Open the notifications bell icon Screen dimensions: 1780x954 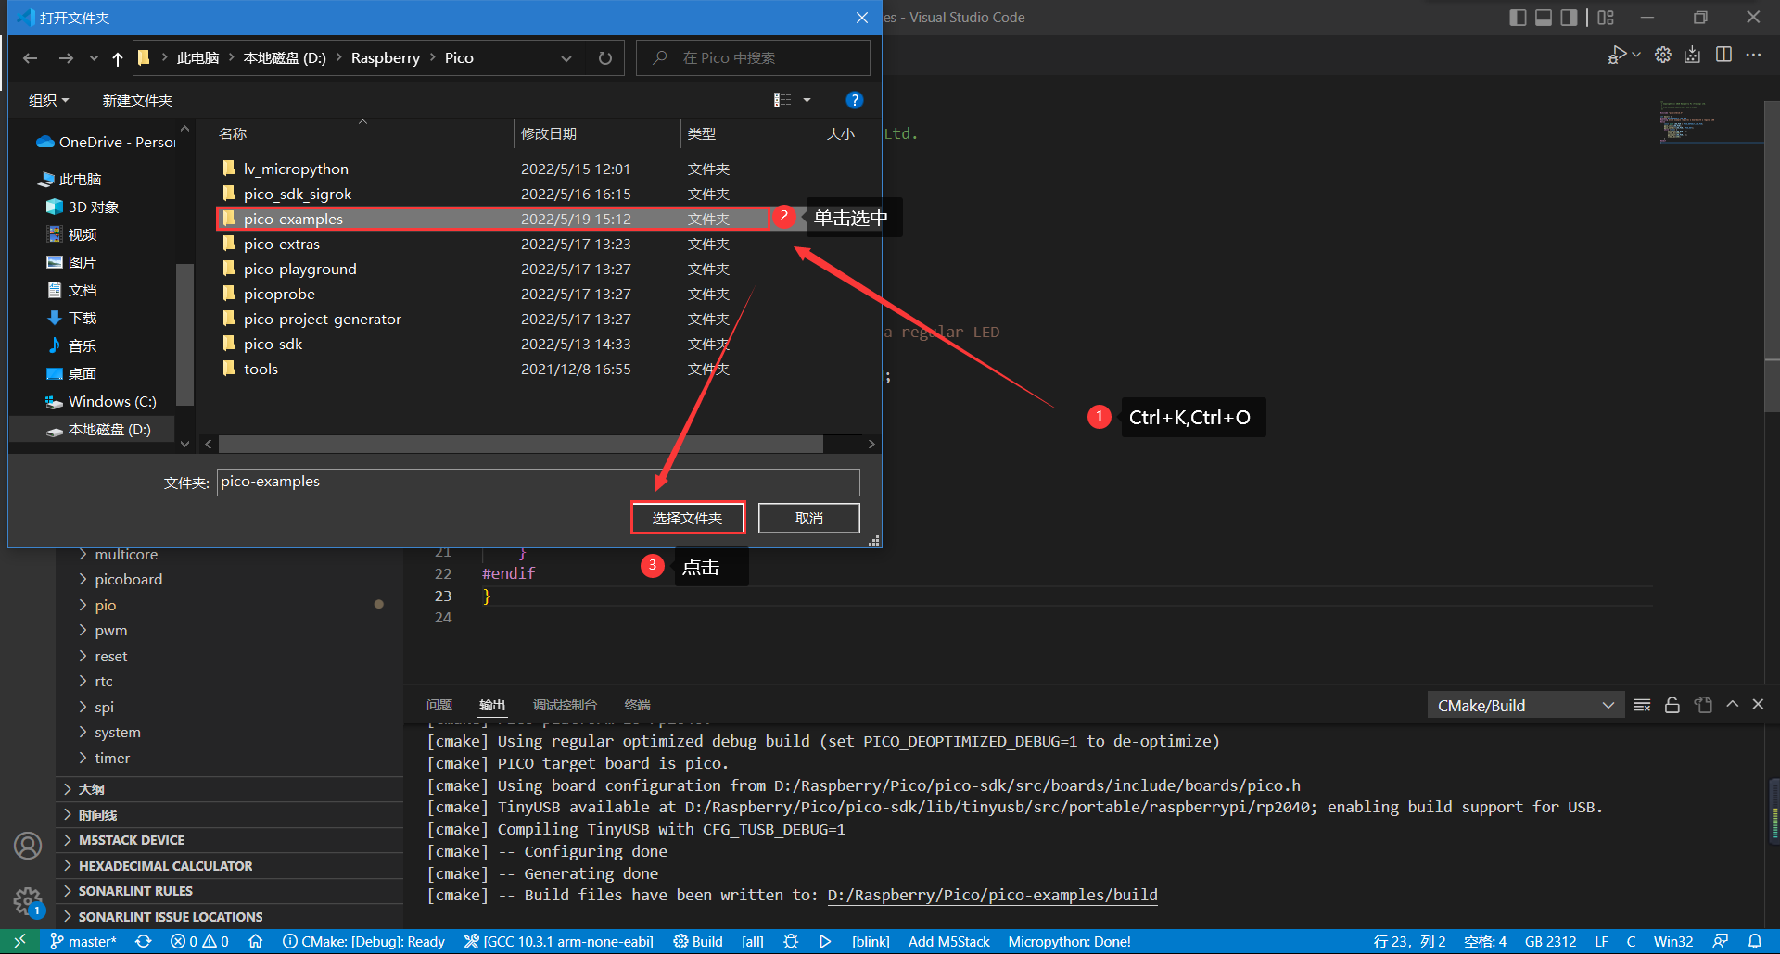coord(1755,941)
